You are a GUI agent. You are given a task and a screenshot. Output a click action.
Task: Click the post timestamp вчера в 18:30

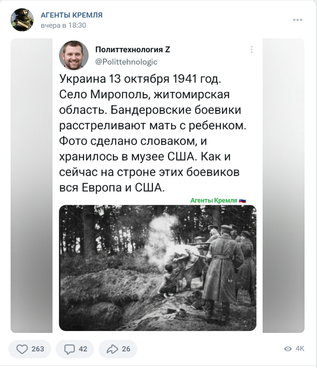click(x=63, y=25)
